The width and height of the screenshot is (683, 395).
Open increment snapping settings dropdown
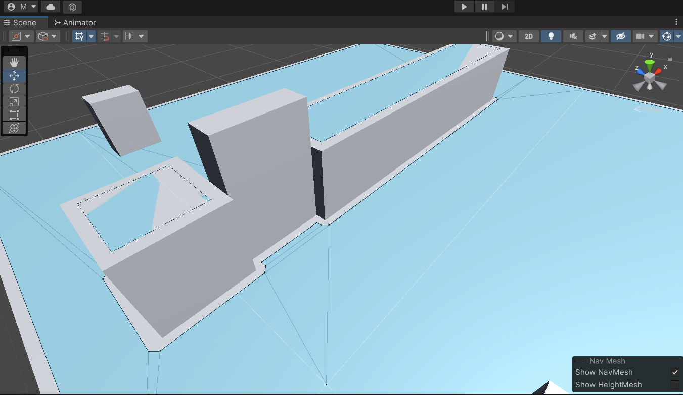click(x=135, y=36)
